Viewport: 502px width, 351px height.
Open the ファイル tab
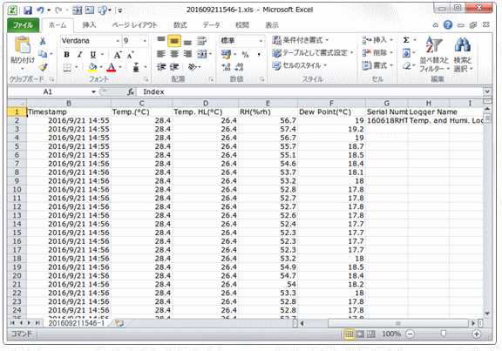pyautogui.click(x=23, y=25)
